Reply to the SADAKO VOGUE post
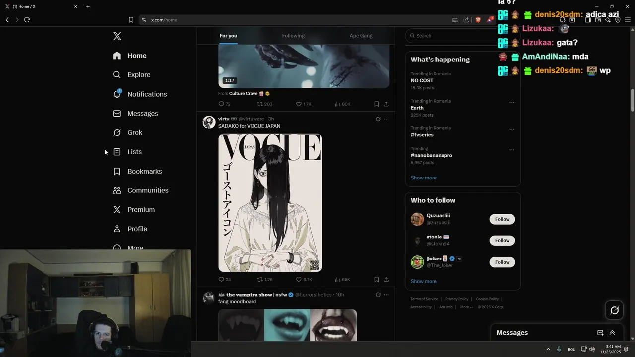Image resolution: width=635 pixels, height=357 pixels. [x=224, y=280]
